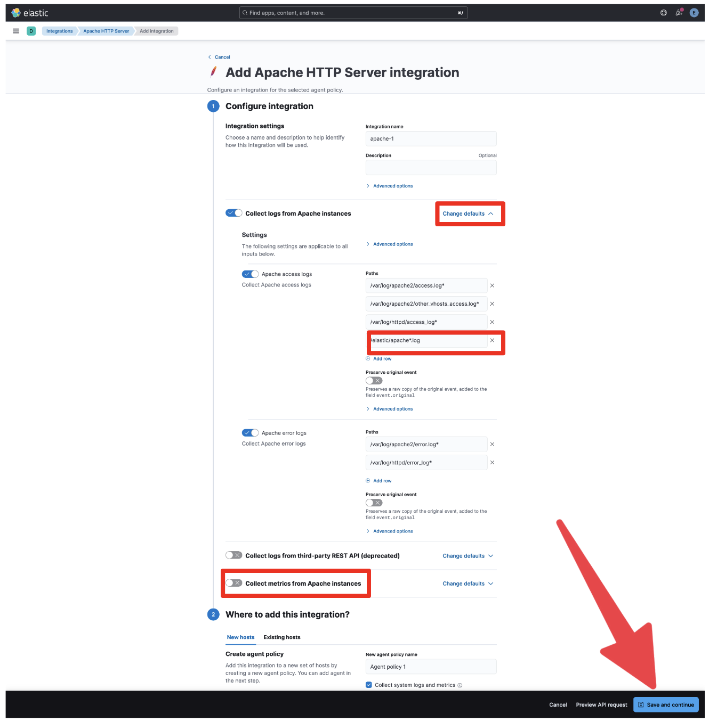This screenshot has height=722, width=709.
Task: Expand Advanced options for Apache error logs
Action: point(390,531)
